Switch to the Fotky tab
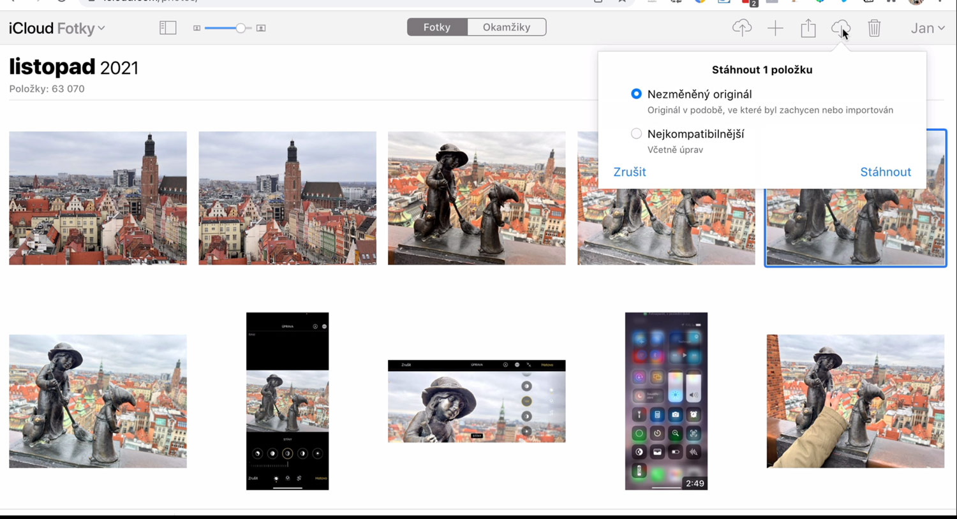 coord(437,27)
